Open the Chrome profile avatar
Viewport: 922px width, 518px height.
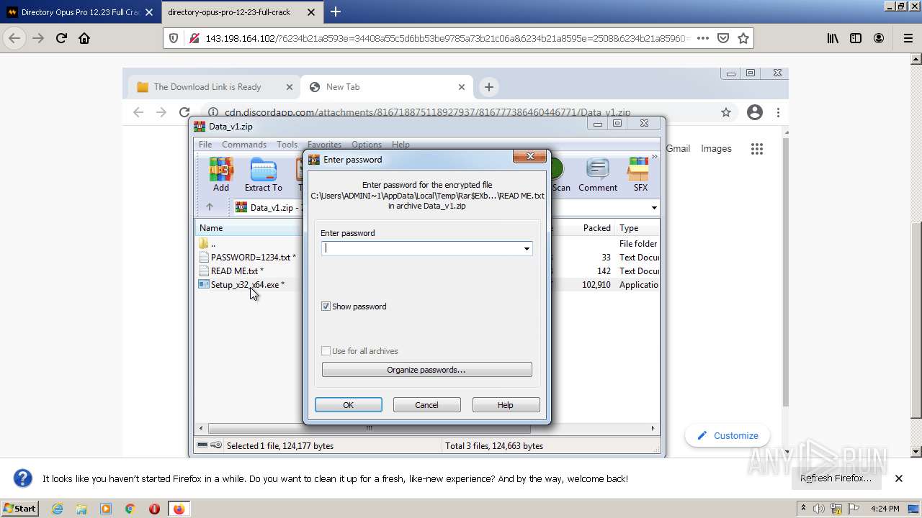point(755,112)
